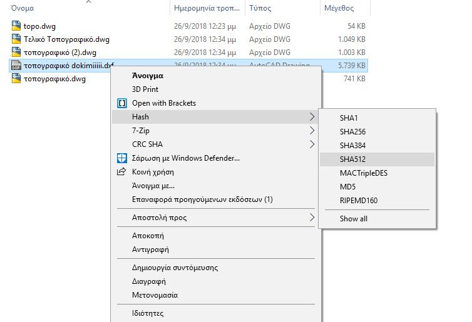Expand the CRC SHA submenu

(x=312, y=144)
